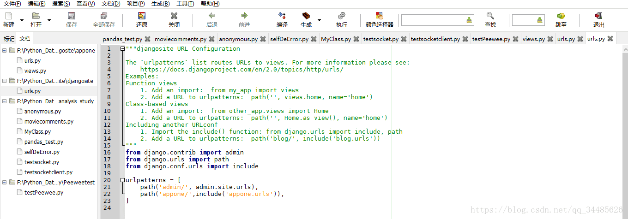Collapse the urlpatterns fold marker at line 20

(x=122, y=180)
